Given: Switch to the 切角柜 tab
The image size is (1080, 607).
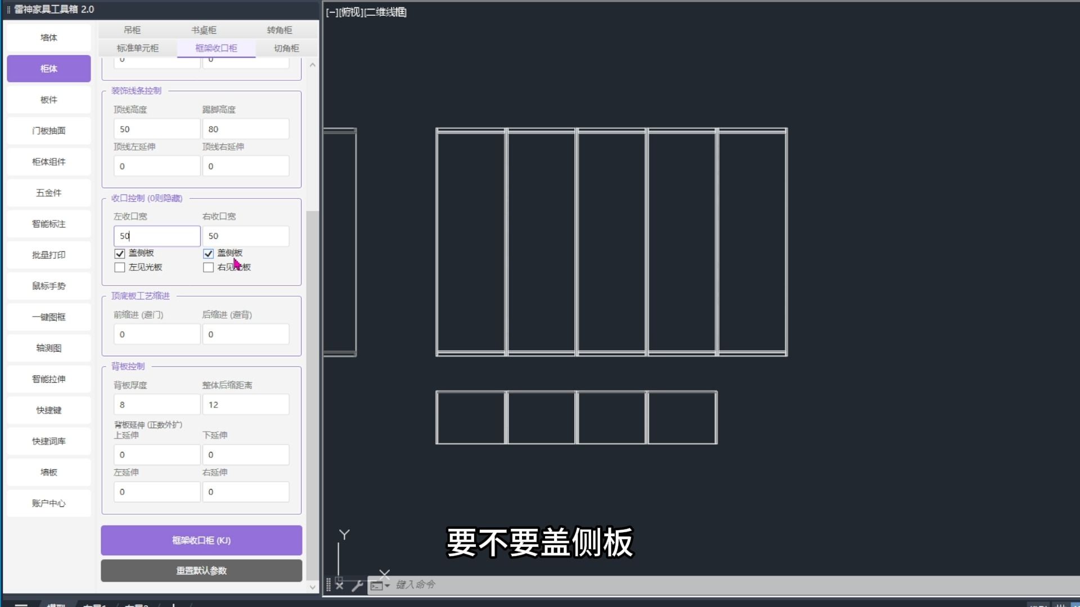Looking at the screenshot, I should tap(287, 48).
